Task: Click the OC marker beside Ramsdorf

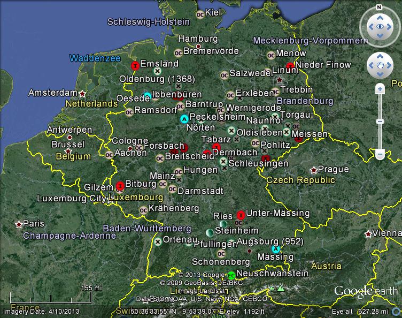Action: (129, 112)
